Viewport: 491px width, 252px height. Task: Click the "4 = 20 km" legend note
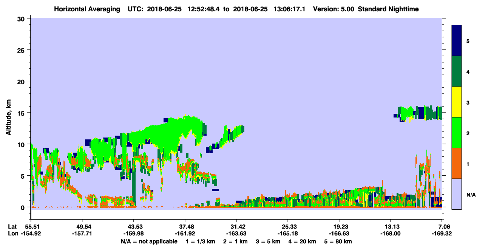303,241
